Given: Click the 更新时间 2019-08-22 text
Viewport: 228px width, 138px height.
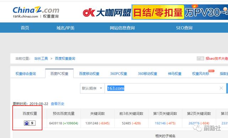Looking at the screenshot, I should click(30, 104).
